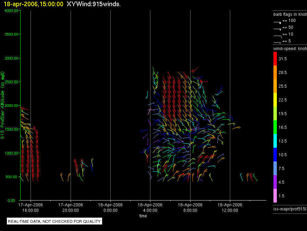The image size is (307, 231).
Task: Click the 'iss-mapr/prof915l' source label
Action: tap(290, 209)
